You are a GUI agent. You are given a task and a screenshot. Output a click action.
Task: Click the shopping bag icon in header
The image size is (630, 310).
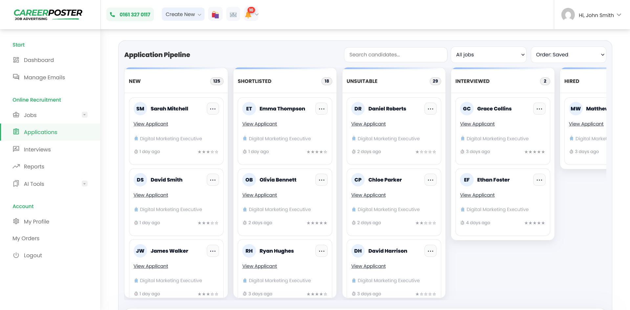pyautogui.click(x=215, y=14)
